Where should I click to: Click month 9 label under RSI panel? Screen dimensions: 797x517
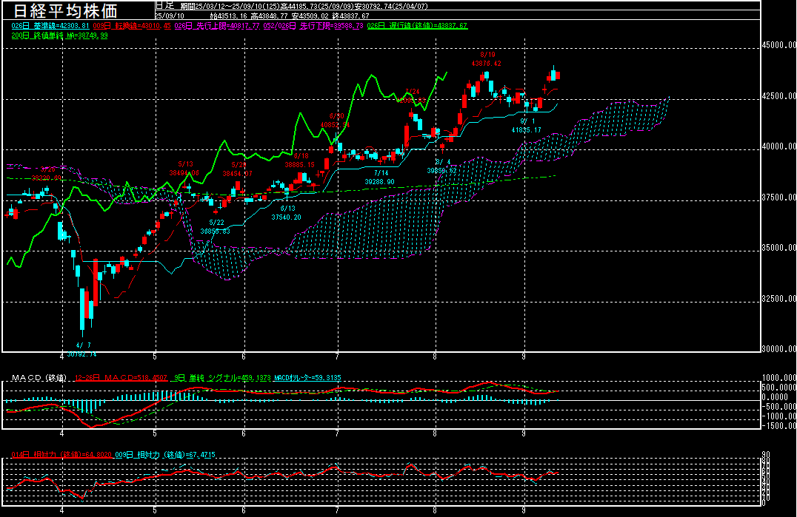point(524,510)
